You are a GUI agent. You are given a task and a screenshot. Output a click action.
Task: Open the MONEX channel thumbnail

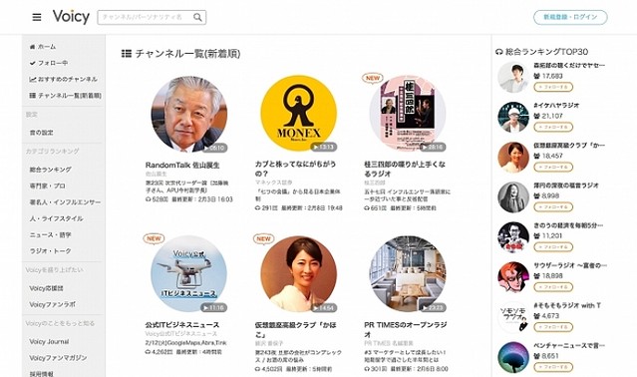pos(299,114)
